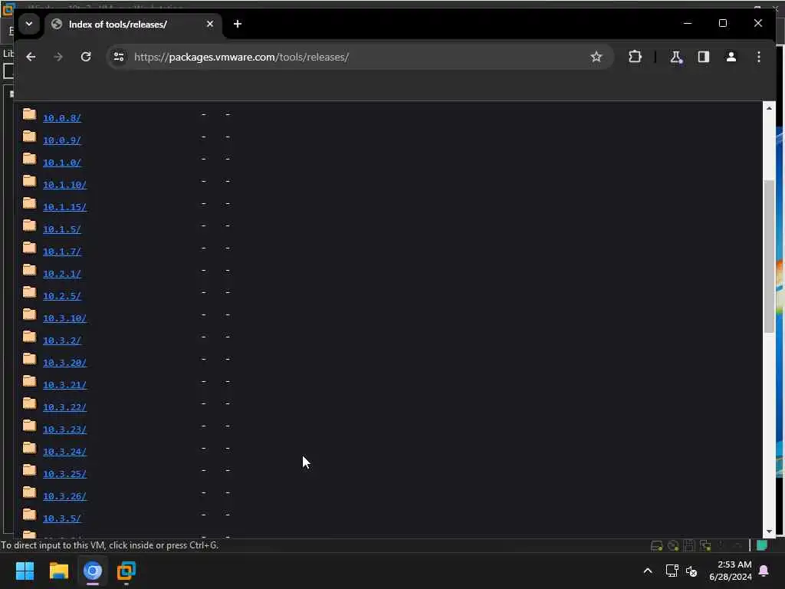
Task: Click the vertical scrollbar thumb
Action: point(769,256)
